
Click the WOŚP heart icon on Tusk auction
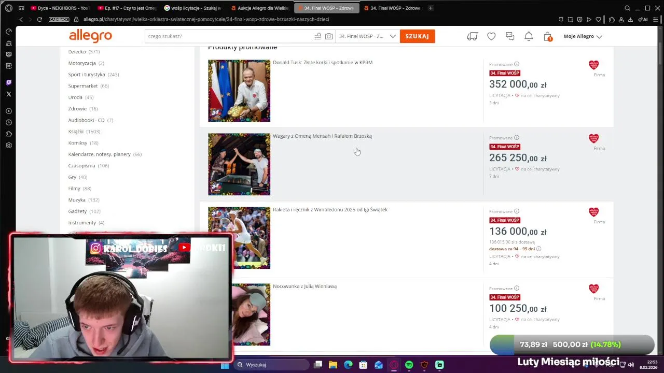click(x=593, y=65)
